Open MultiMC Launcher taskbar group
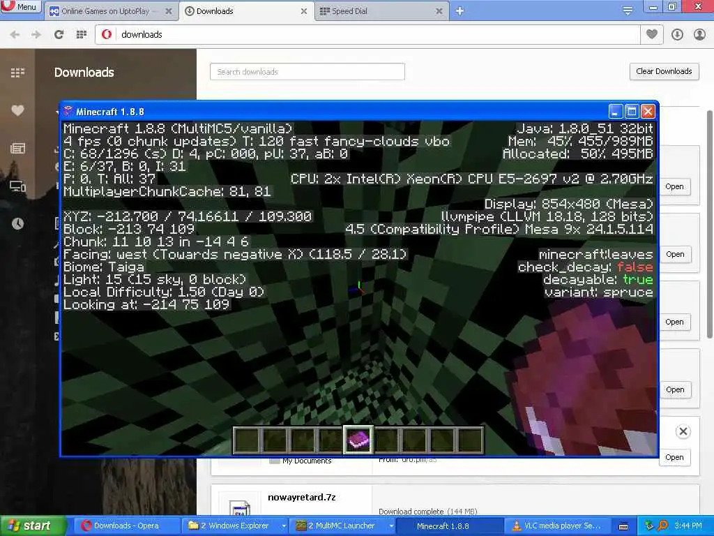 click(x=342, y=526)
